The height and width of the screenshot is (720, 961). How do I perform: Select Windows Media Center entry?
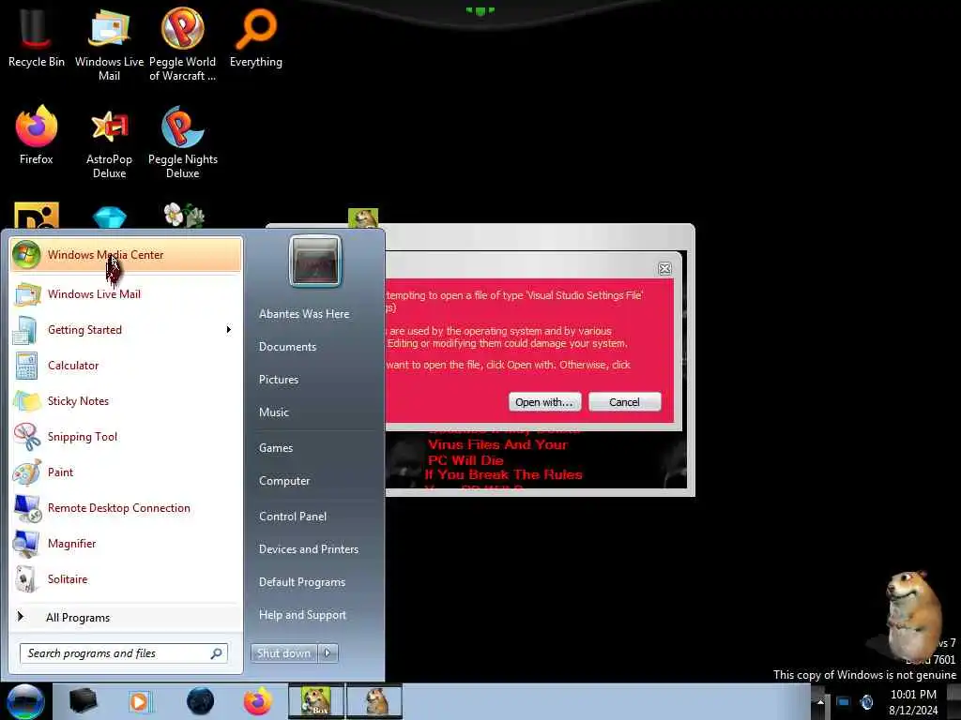click(x=126, y=255)
